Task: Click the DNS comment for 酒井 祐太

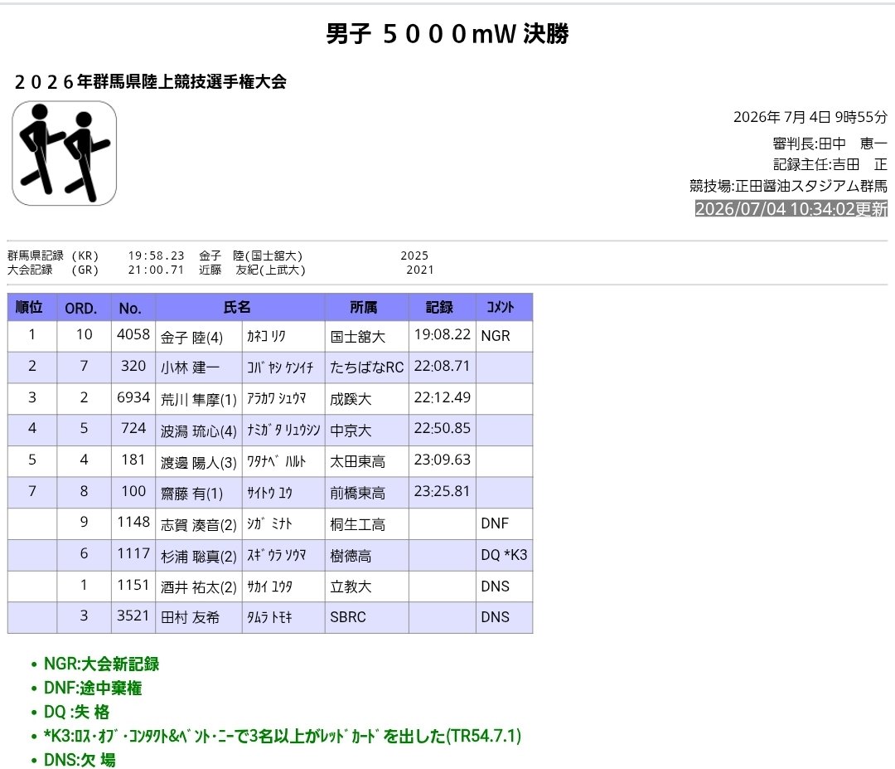Action: tap(495, 586)
